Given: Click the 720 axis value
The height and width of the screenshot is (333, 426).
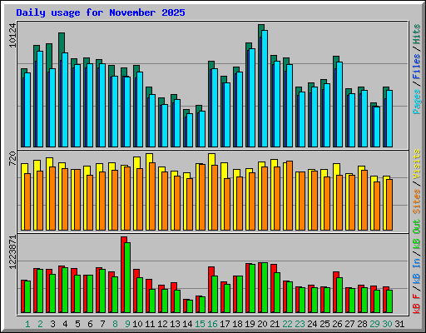Looking at the screenshot, I should [x=12, y=158].
